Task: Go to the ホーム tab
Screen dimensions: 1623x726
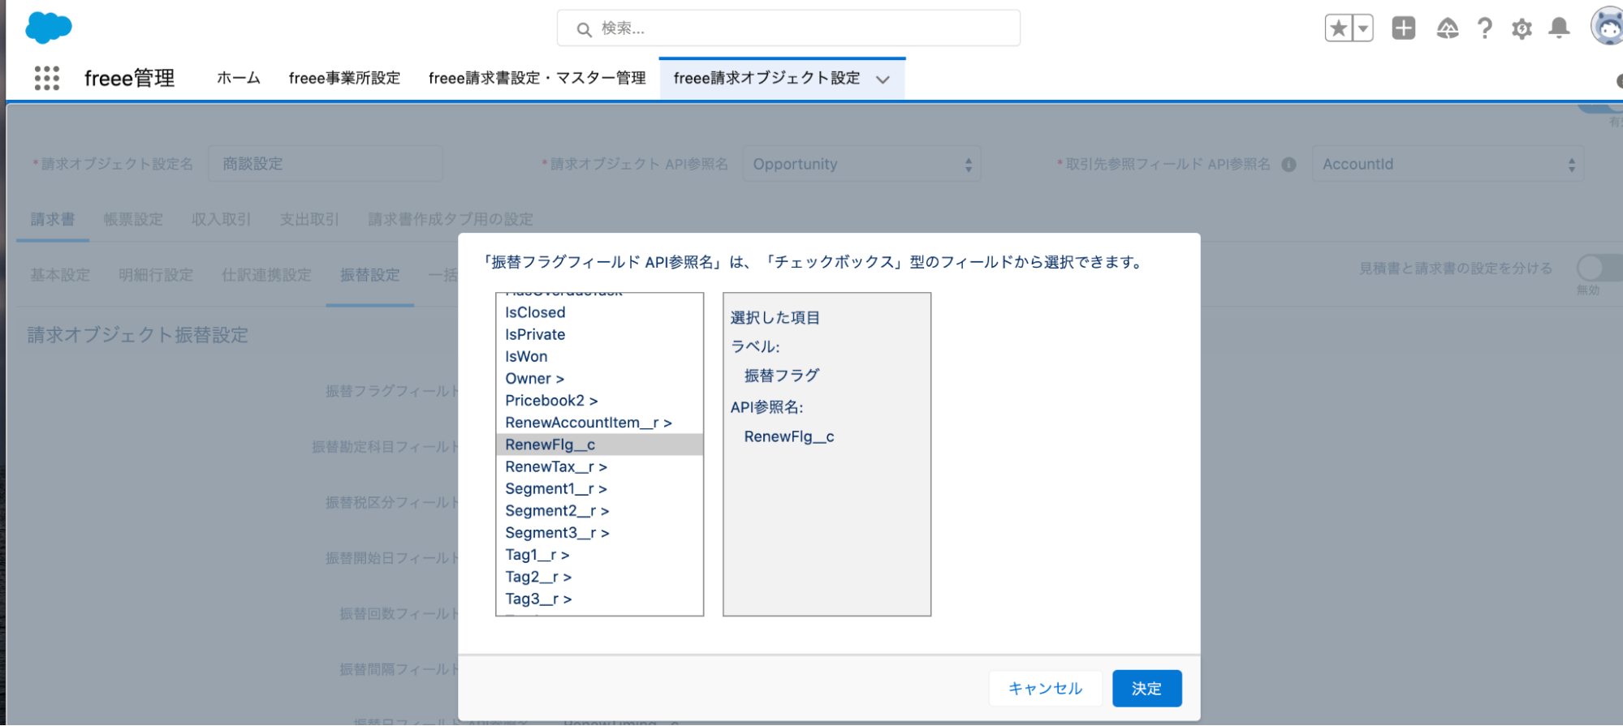Action: [239, 78]
